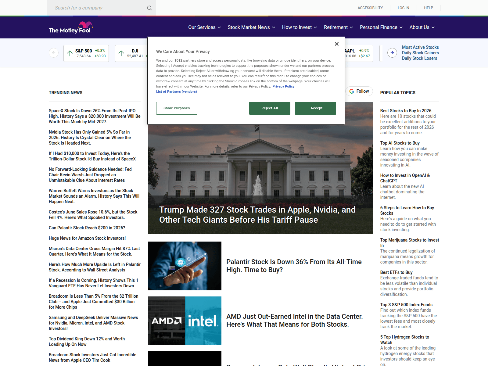
Task: Open the S&P 500 ticker card
Action: coord(86,53)
